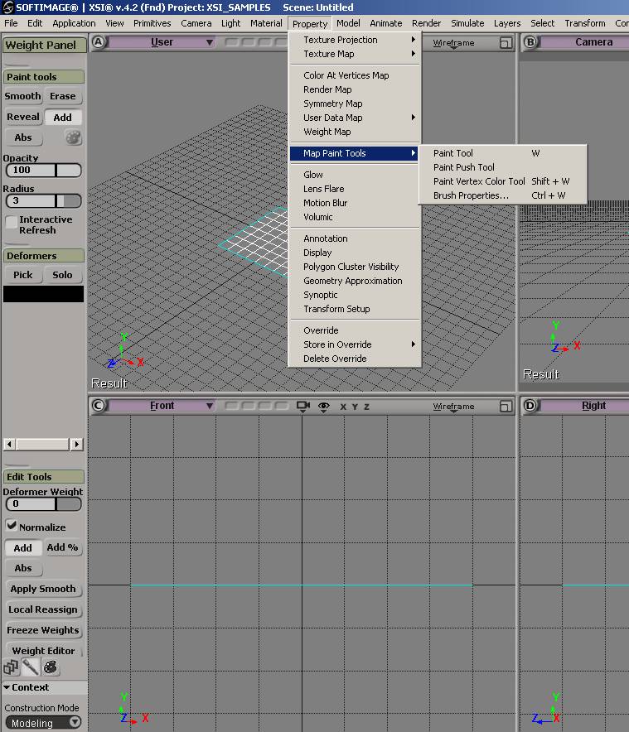629x732 pixels.
Task: Open the Construction Mode Modeling dropdown
Action: coord(43,723)
